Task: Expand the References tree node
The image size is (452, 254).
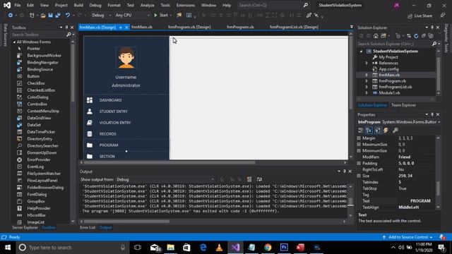Action: [367, 63]
